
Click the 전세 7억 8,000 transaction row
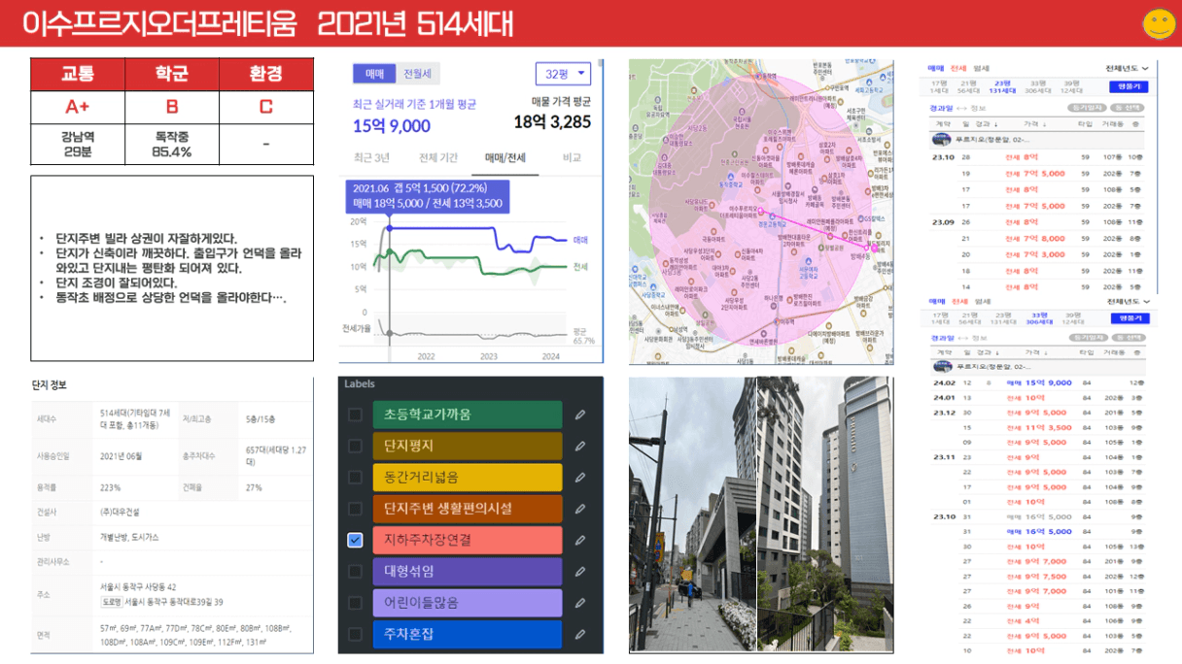click(x=1037, y=238)
